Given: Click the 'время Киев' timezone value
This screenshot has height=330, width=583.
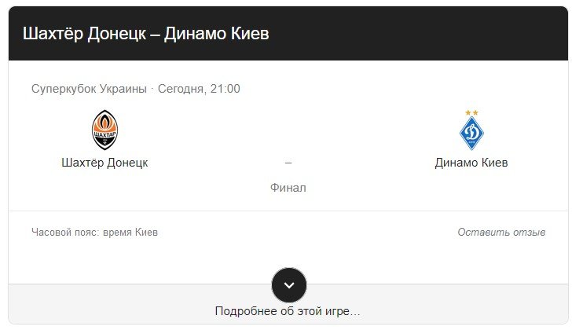Looking at the screenshot, I should click(130, 233).
